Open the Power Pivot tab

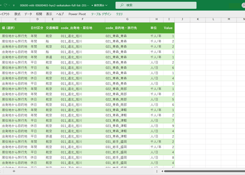click(77, 14)
